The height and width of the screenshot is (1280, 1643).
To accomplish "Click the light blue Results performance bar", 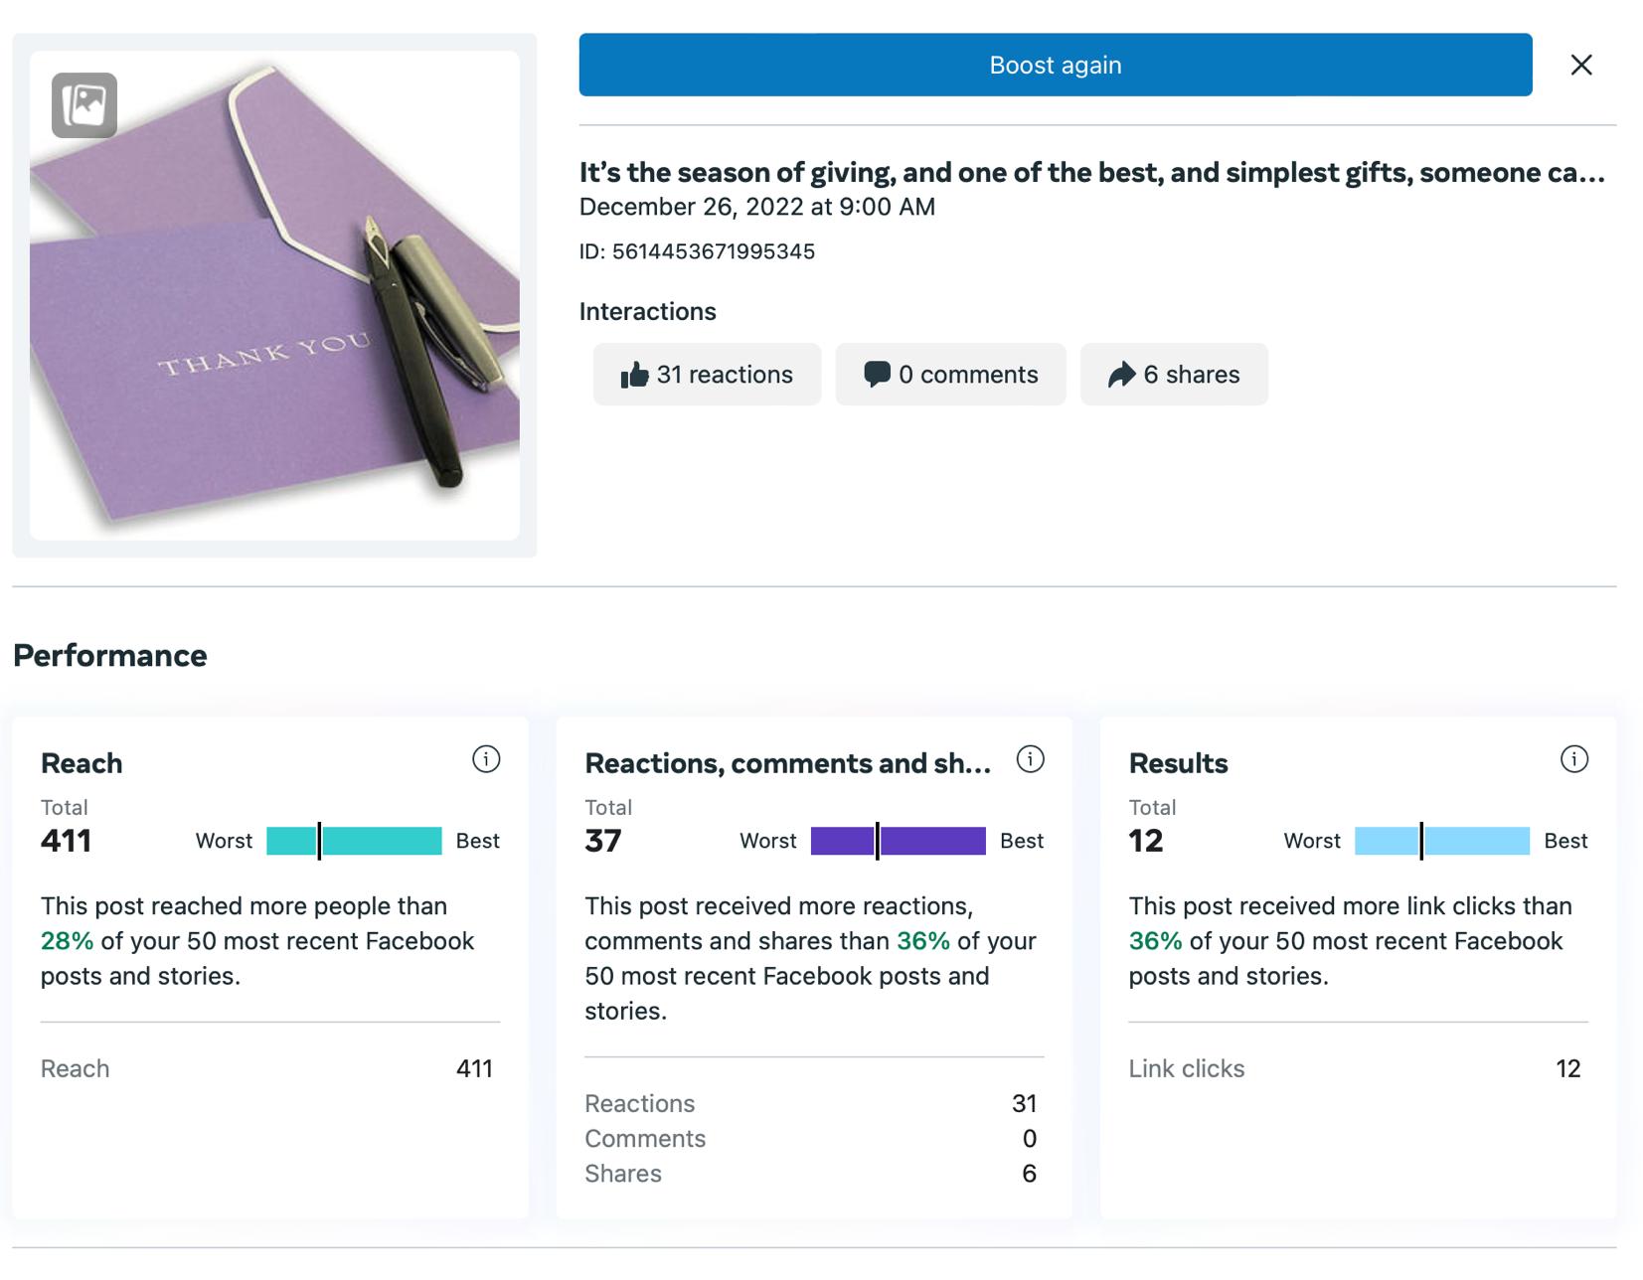I will pyautogui.click(x=1441, y=841).
